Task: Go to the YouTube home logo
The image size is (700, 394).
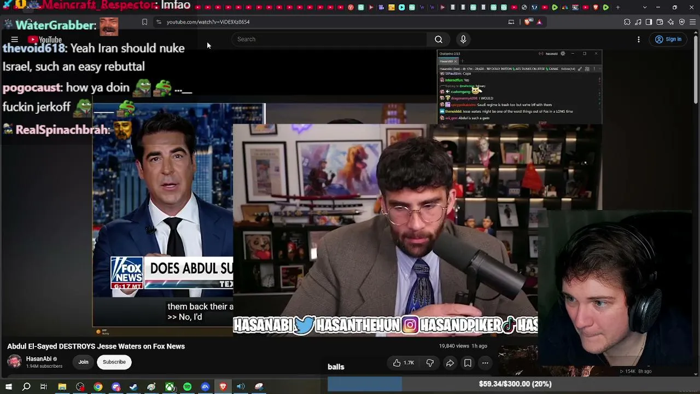Action: coord(45,39)
